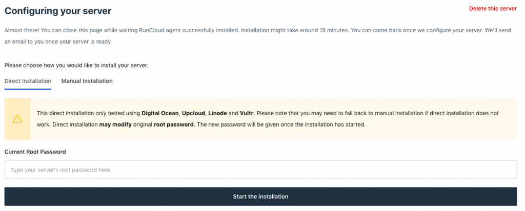
Task: Open the Manual Installation tab
Action: point(87,81)
